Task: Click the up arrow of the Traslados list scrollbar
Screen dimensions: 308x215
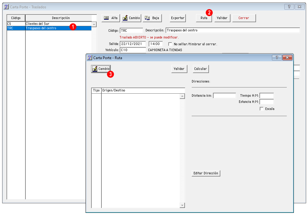Action: point(94,24)
